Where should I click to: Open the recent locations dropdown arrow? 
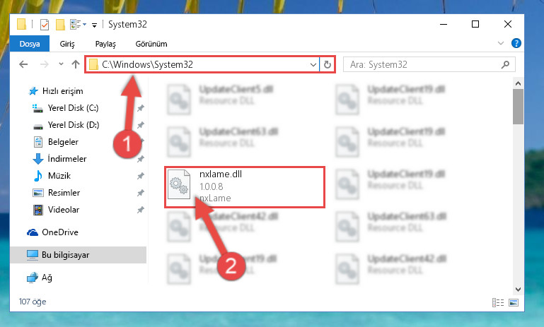[x=61, y=64]
